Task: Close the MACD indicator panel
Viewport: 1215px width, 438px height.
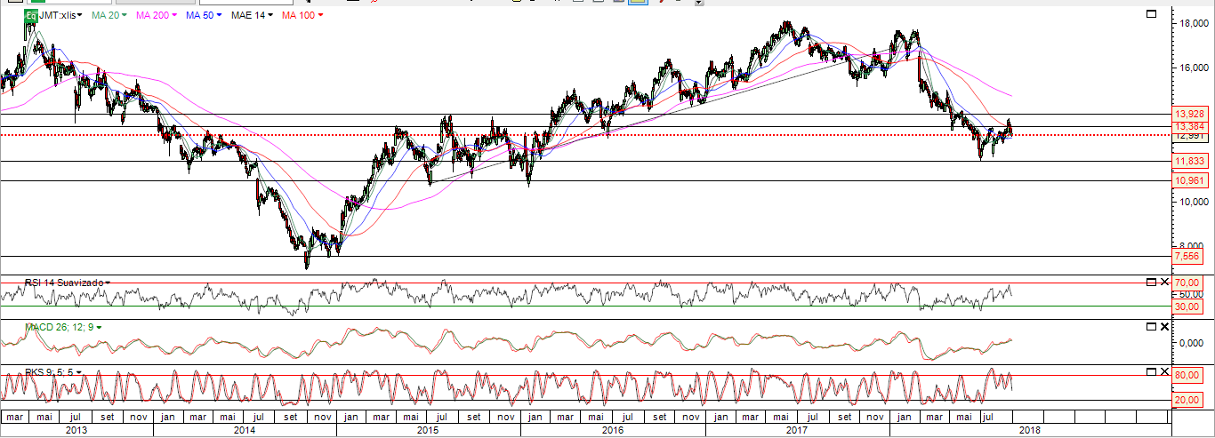Action: (x=1164, y=327)
